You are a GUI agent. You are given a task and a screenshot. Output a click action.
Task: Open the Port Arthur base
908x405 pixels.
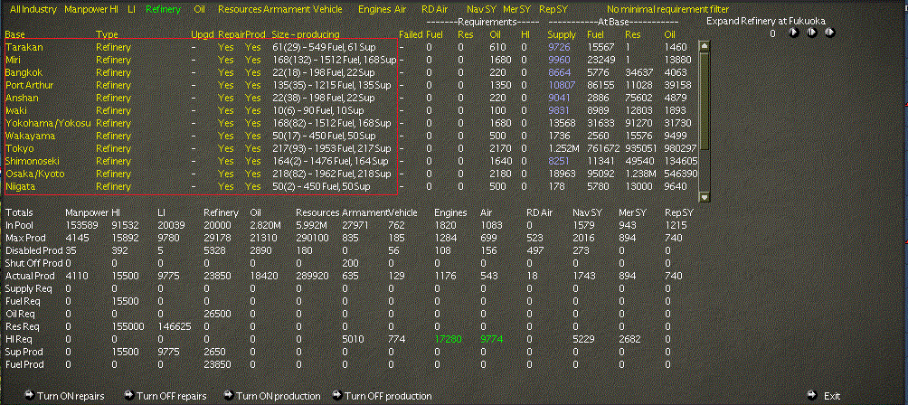pyautogui.click(x=30, y=86)
